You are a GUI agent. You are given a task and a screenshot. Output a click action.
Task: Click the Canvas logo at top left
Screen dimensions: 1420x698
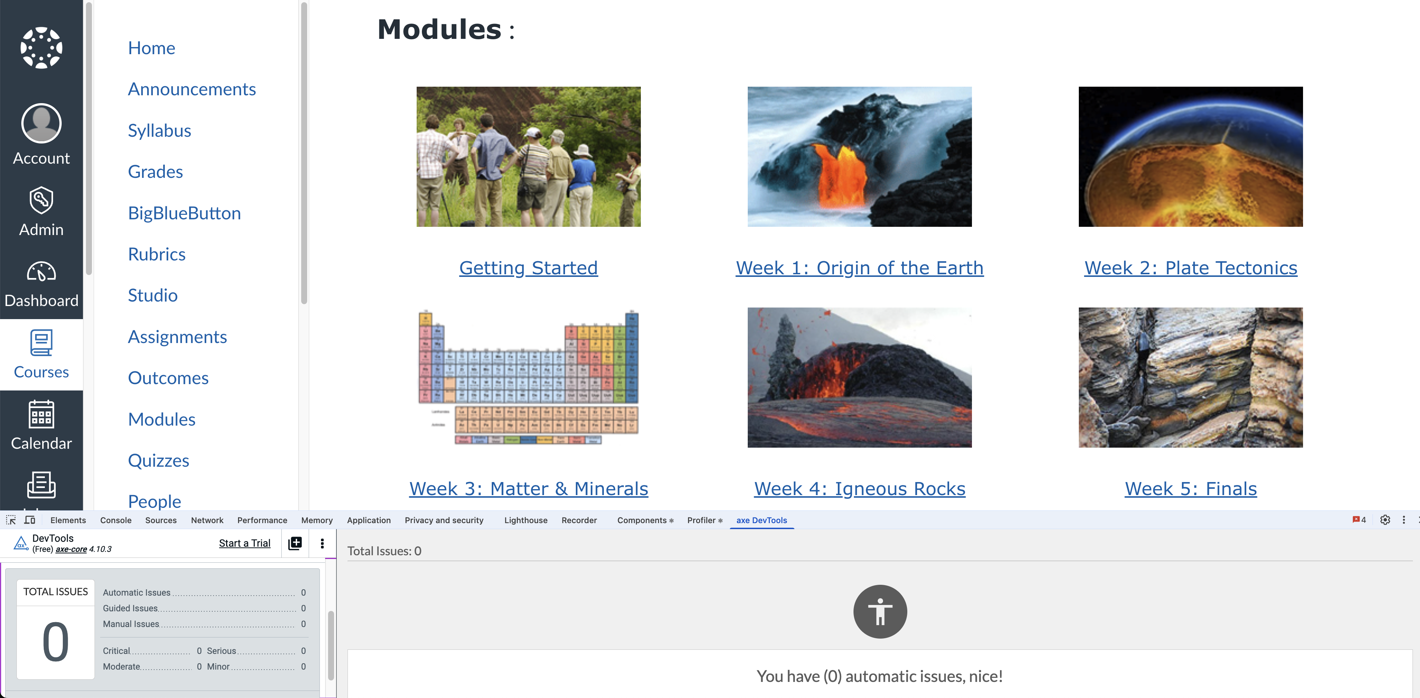click(x=41, y=47)
